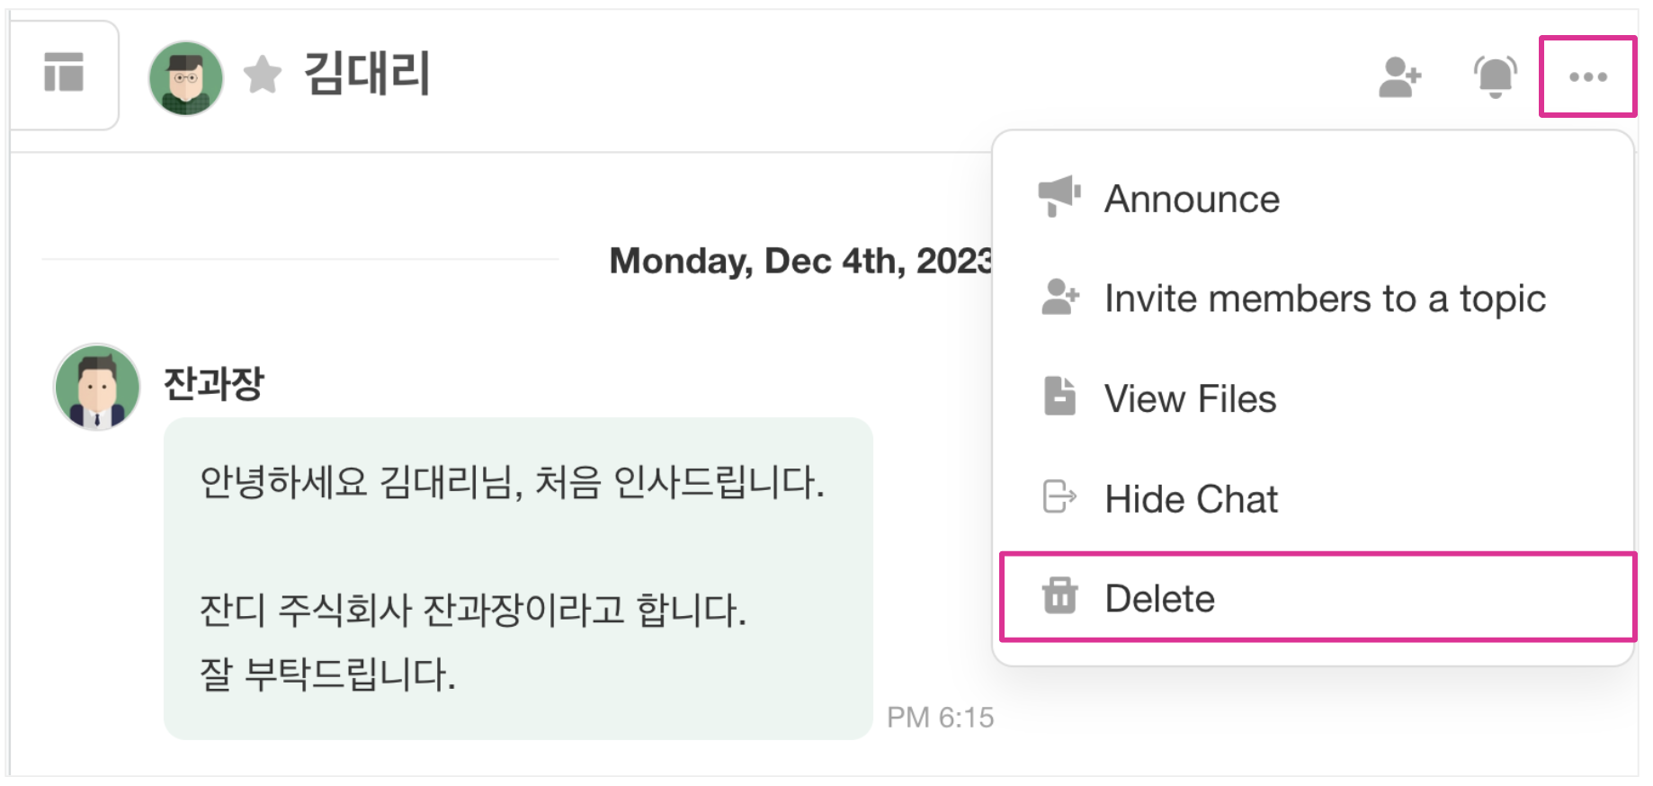Screen dimensions: 1653x786
Task: Click the 김대리 chat title
Action: point(367,74)
